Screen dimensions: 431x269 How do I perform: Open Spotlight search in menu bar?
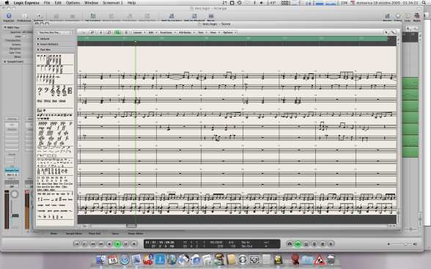pyautogui.click(x=424, y=3)
